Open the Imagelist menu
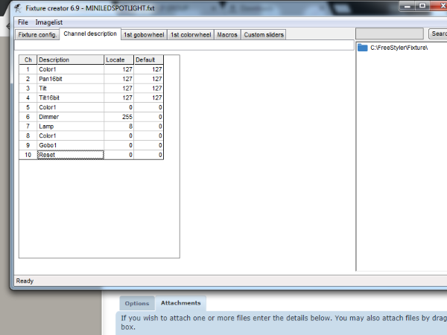447x335 pixels. point(50,22)
